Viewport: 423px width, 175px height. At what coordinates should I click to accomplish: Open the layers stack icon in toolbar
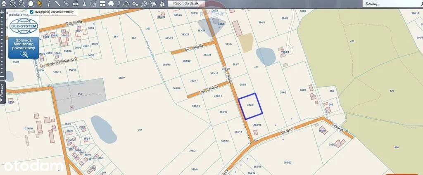coord(4,3)
